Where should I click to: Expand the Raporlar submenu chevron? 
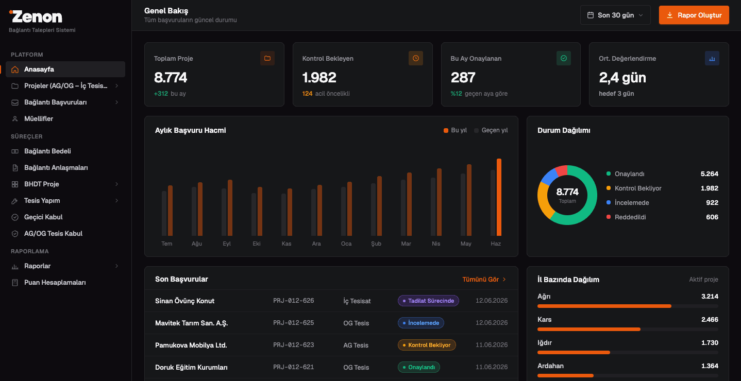(x=117, y=266)
